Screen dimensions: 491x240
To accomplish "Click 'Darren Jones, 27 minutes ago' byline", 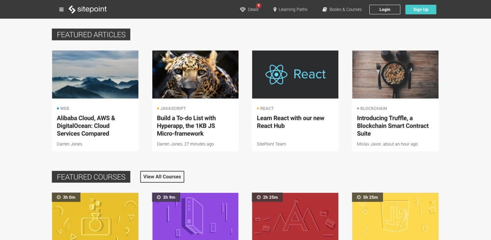I will pyautogui.click(x=186, y=144).
